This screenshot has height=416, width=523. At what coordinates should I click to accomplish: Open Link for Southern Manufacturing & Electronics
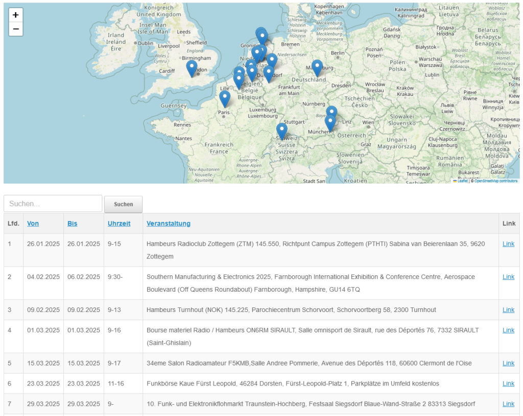pos(508,277)
